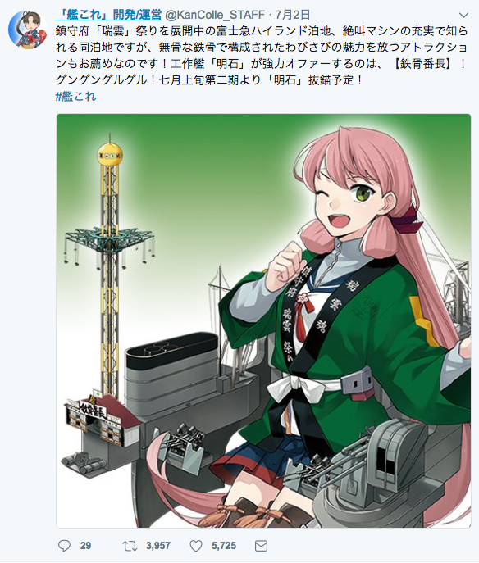Click the retweet arrows icon
This screenshot has width=479, height=563.
pyautogui.click(x=130, y=546)
